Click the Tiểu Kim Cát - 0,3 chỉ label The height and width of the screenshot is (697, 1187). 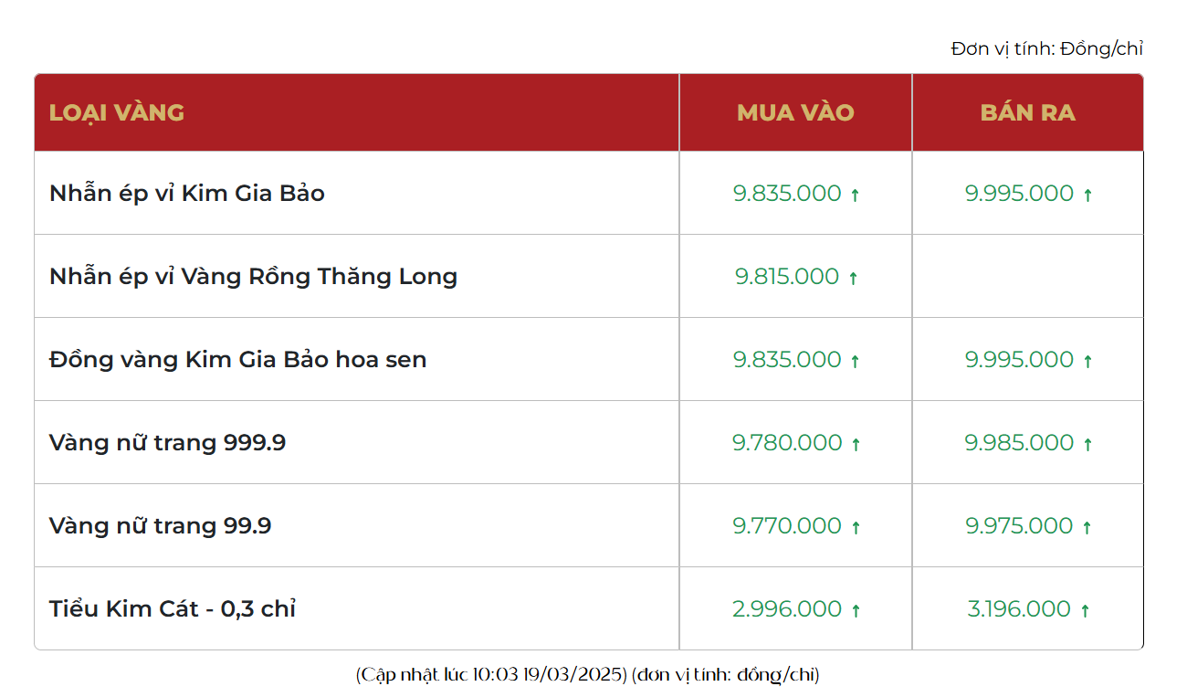pyautogui.click(x=173, y=608)
